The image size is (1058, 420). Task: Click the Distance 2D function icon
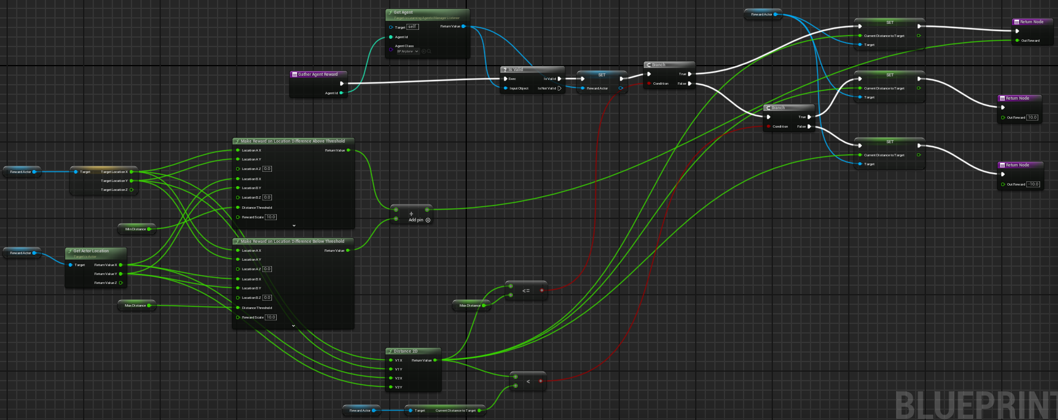390,351
